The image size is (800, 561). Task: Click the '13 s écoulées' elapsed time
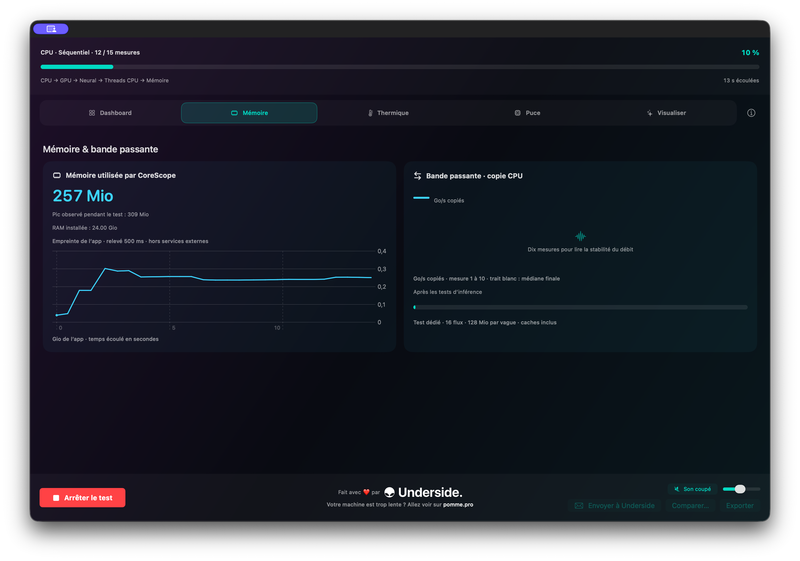point(741,80)
